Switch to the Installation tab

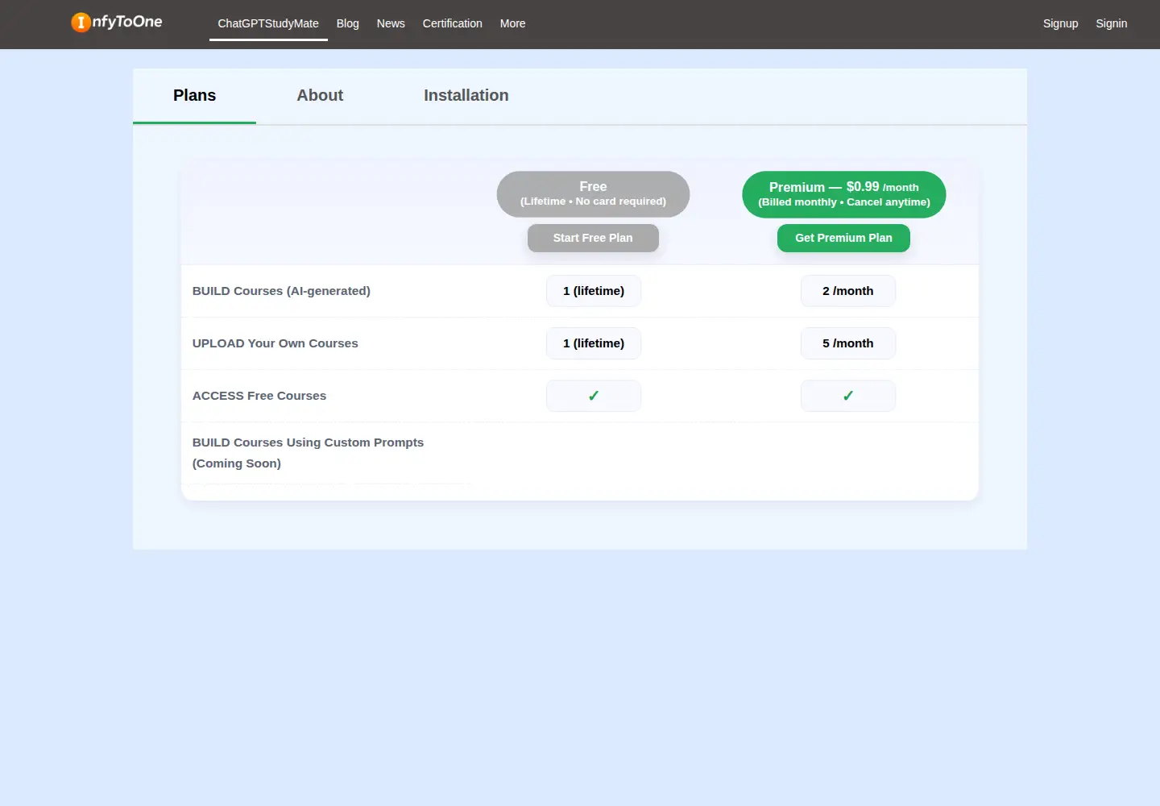coord(466,95)
